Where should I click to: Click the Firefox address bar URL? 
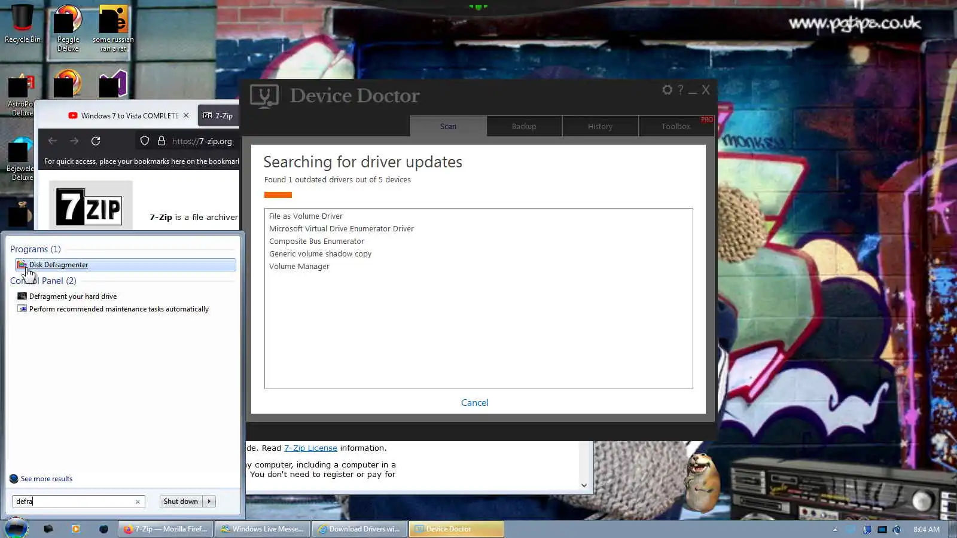point(202,141)
